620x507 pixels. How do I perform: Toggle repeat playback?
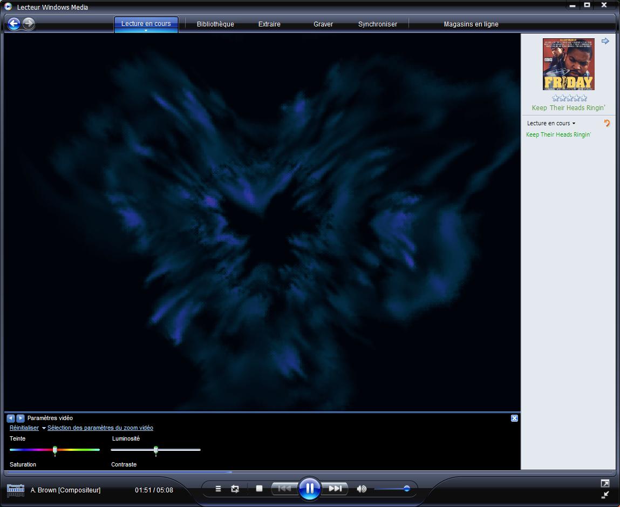pyautogui.click(x=235, y=489)
